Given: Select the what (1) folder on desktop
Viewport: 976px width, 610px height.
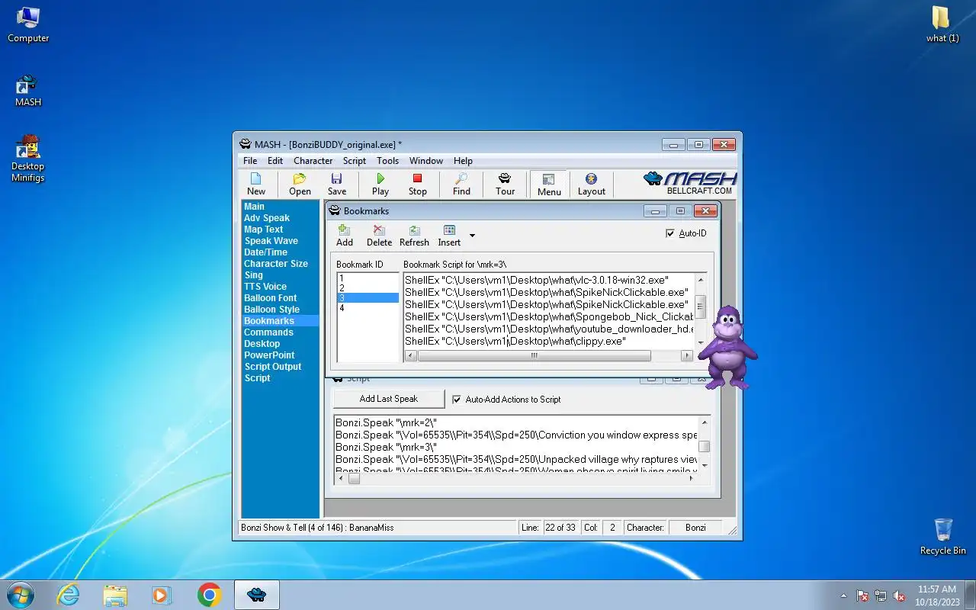Looking at the screenshot, I should point(942,24).
